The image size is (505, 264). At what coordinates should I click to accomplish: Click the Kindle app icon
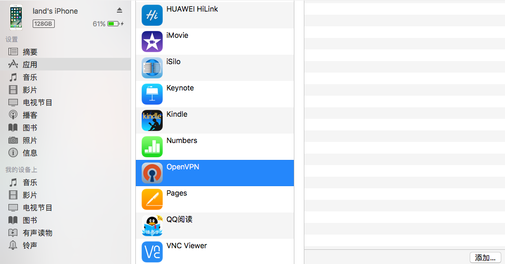[x=152, y=120]
